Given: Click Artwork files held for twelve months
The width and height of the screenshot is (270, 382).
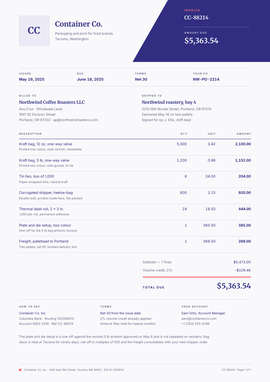Looking at the screenshot, I should pos(128,323).
